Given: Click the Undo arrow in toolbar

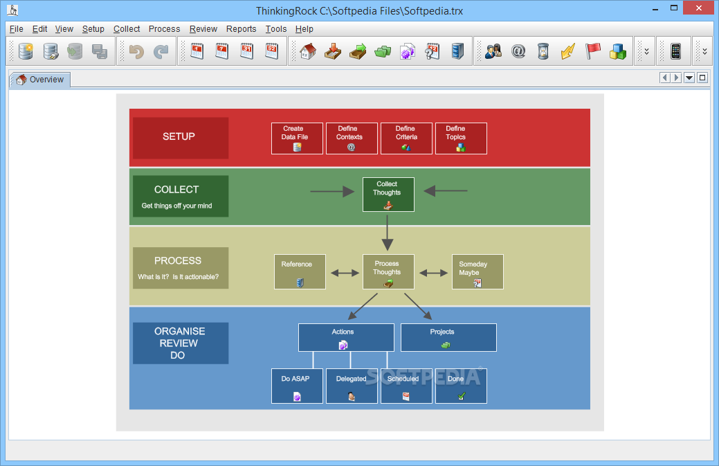Looking at the screenshot, I should click(x=136, y=51).
